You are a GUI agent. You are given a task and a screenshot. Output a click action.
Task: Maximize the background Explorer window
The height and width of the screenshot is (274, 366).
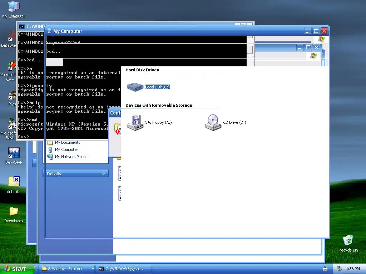point(308,47)
